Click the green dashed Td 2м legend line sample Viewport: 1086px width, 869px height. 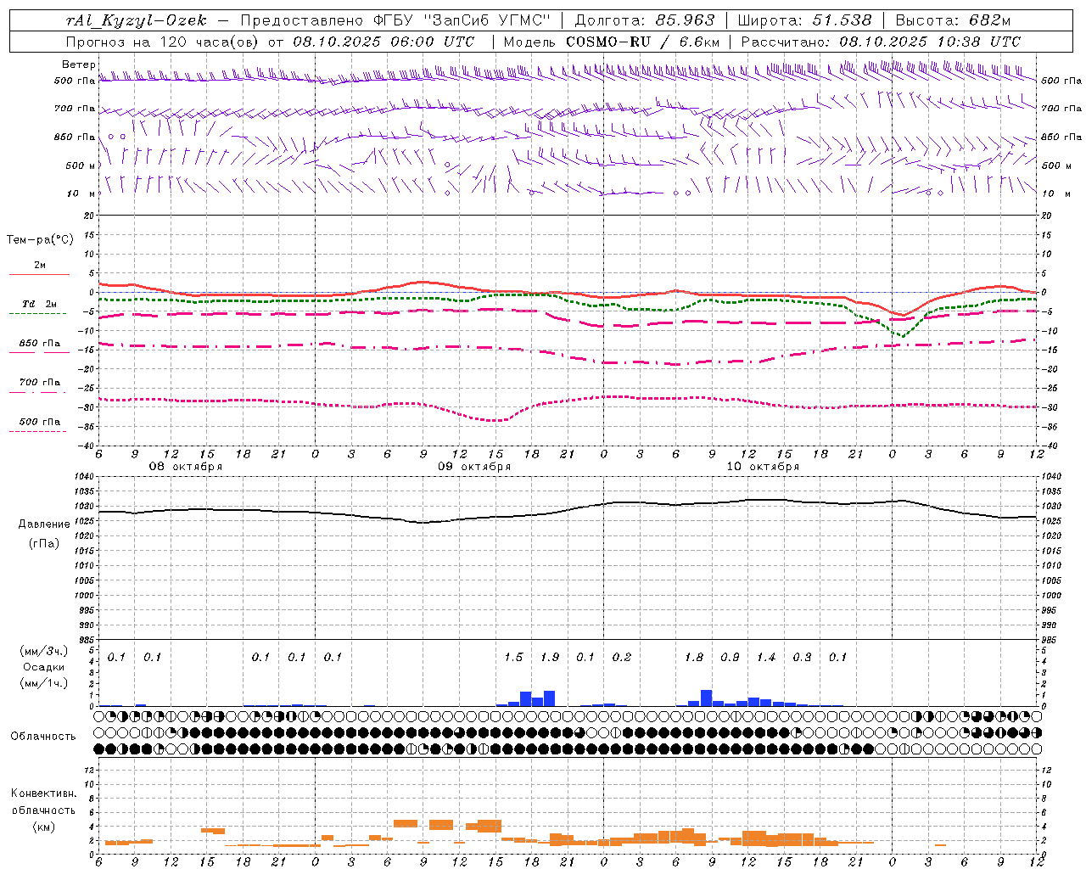[39, 314]
